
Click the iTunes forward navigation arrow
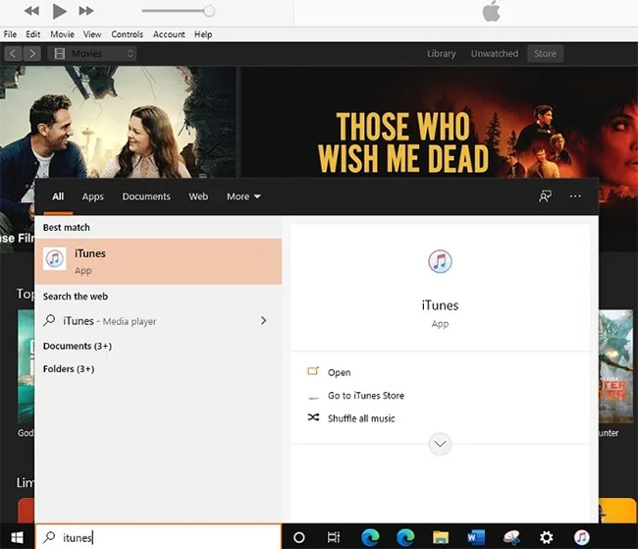31,53
